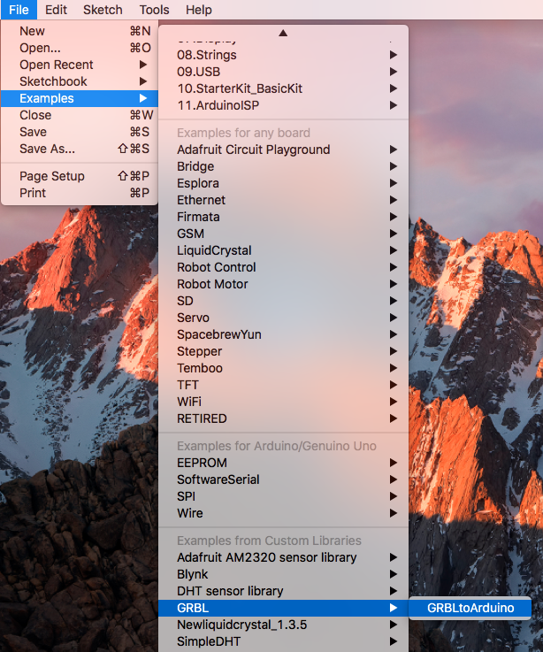Expand 10.StarterKit_BasicKit examples
Viewport: 543px width, 652px height.
283,88
